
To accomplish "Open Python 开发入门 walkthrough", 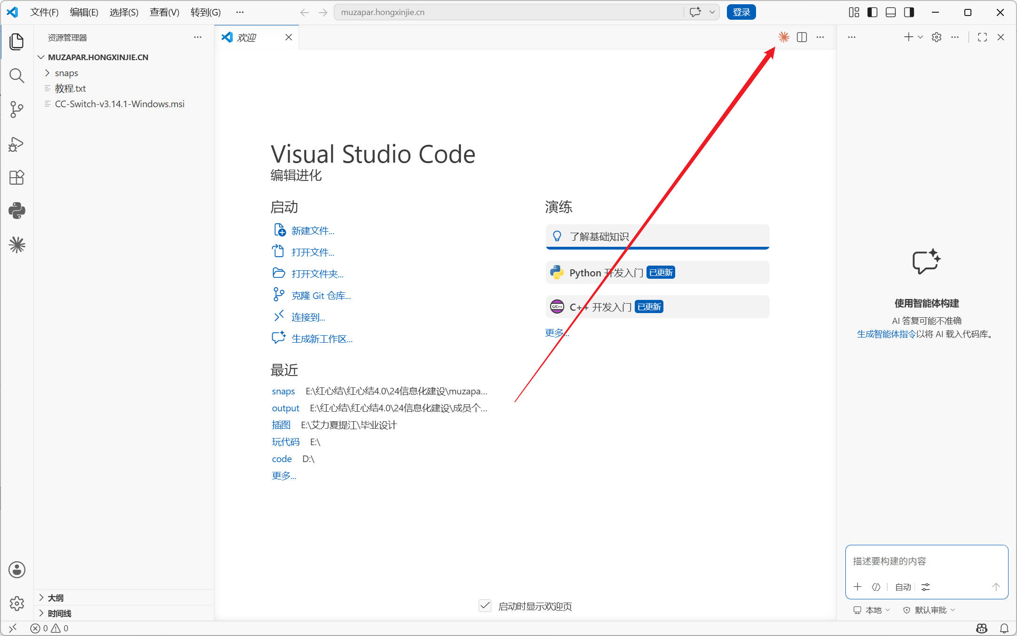I will [x=657, y=273].
